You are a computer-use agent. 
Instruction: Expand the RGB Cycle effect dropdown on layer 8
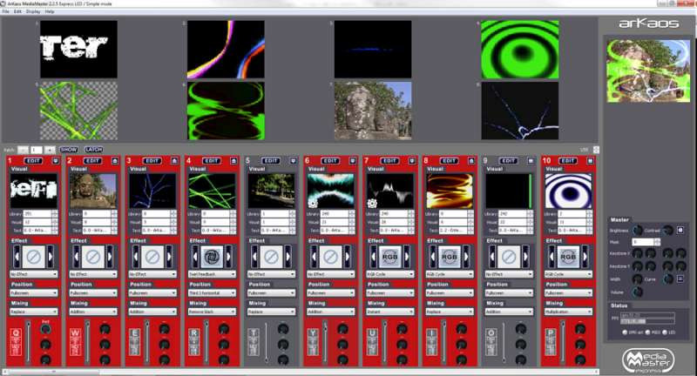pyautogui.click(x=445, y=273)
